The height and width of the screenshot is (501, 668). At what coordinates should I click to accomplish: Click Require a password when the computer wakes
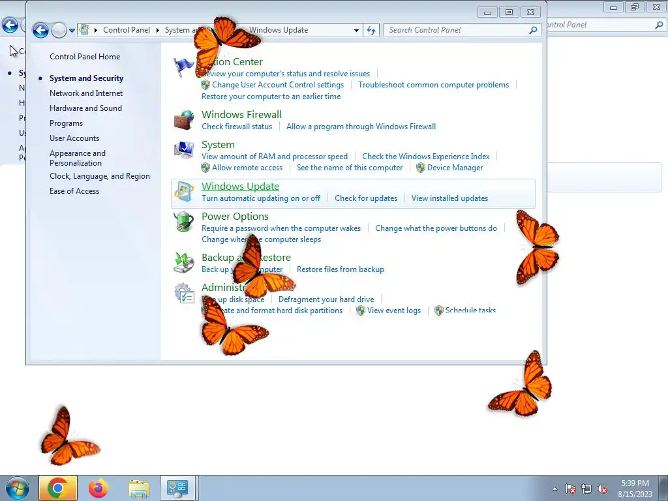tap(281, 228)
